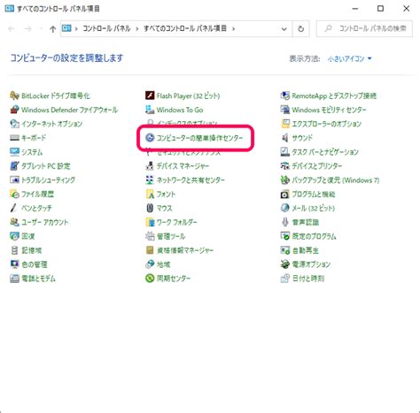Open the Flash Player (32 ビット) icon

point(150,96)
